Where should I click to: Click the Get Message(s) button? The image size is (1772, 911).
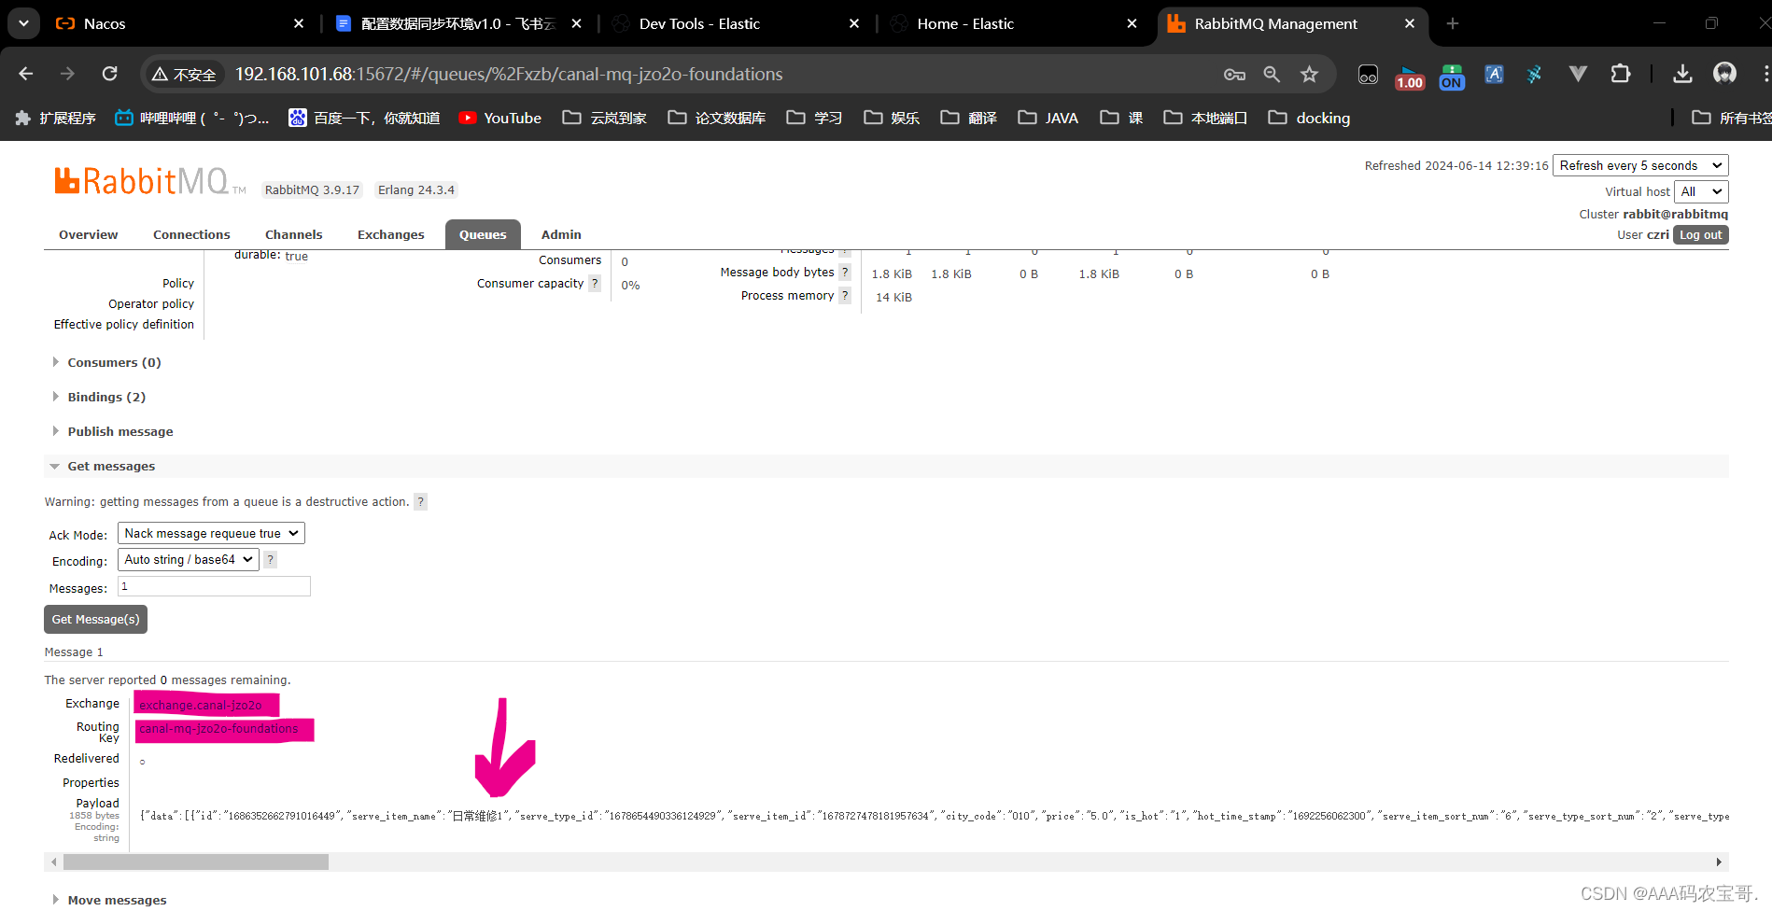click(95, 619)
